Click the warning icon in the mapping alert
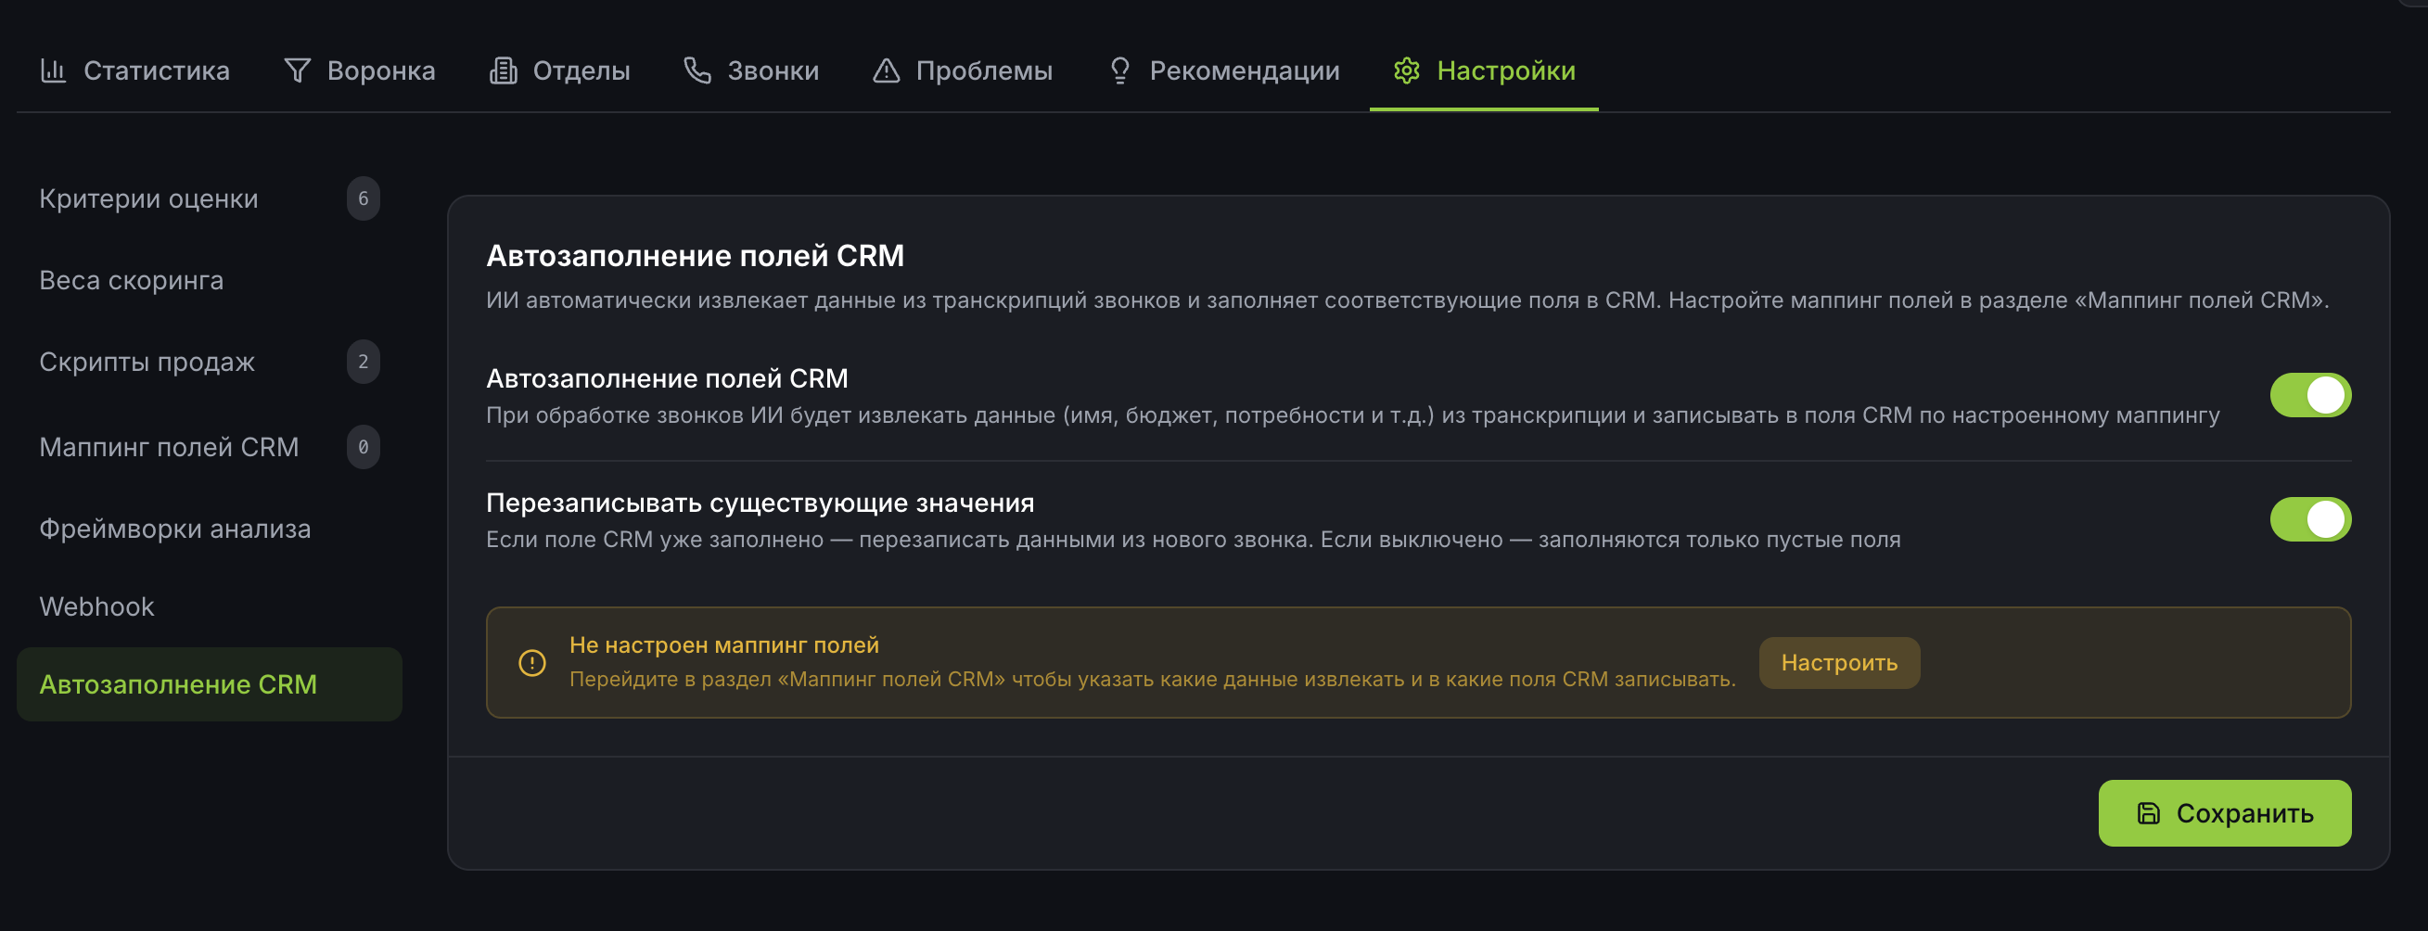This screenshot has height=931, width=2428. (x=532, y=662)
